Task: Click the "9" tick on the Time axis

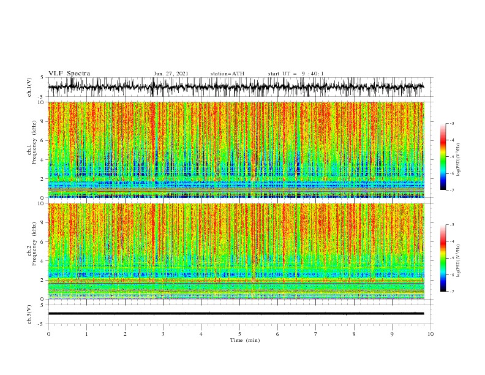Action: (392, 334)
